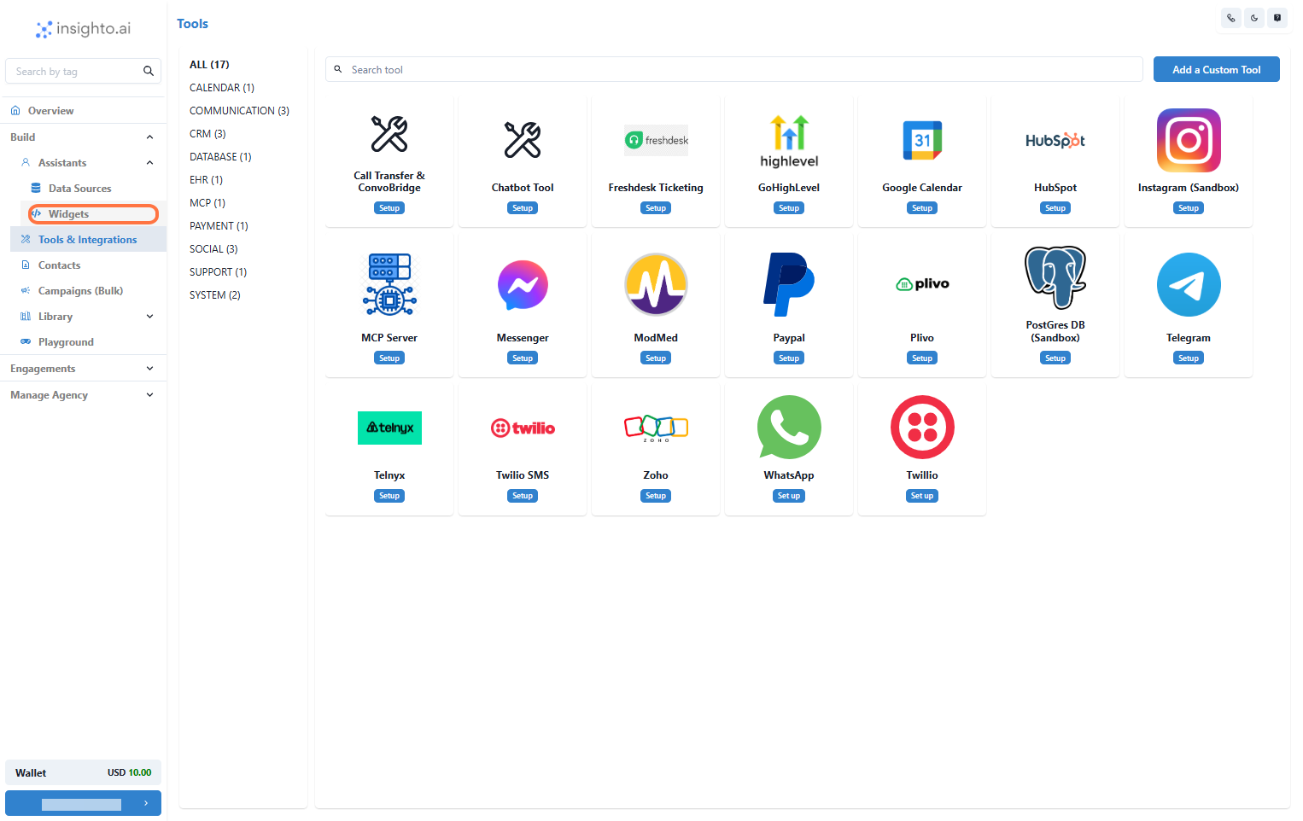The image size is (1303, 821).
Task: Select the WhatsApp icon
Action: (789, 427)
